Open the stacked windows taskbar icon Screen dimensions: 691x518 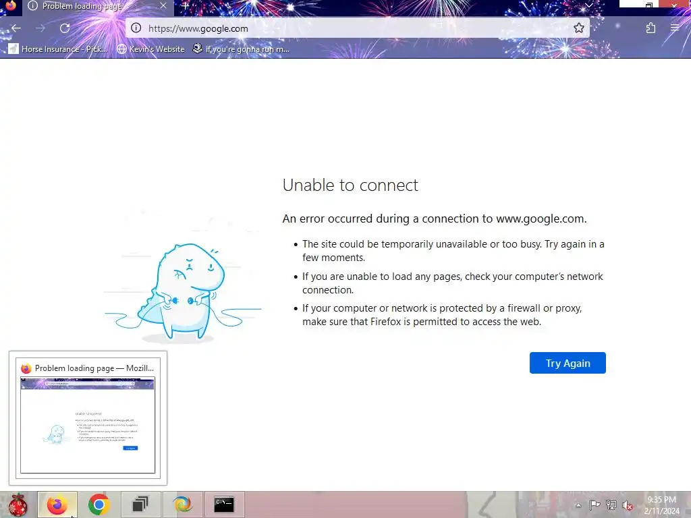pyautogui.click(x=140, y=505)
